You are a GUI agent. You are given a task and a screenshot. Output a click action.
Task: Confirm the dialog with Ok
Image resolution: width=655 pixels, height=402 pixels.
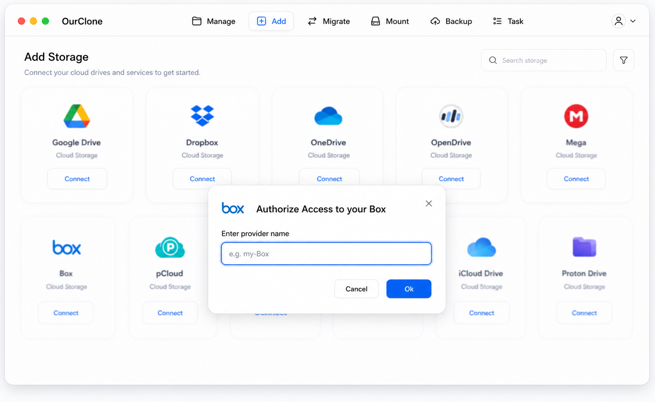tap(409, 289)
